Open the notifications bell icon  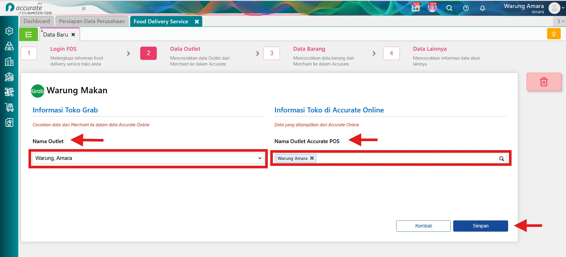[482, 8]
